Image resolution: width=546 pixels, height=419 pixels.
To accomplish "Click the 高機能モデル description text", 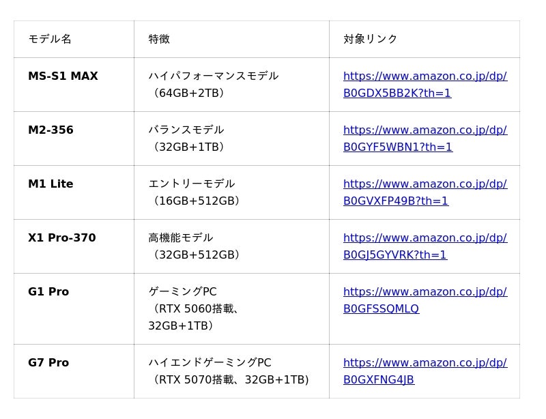I will [x=181, y=238].
